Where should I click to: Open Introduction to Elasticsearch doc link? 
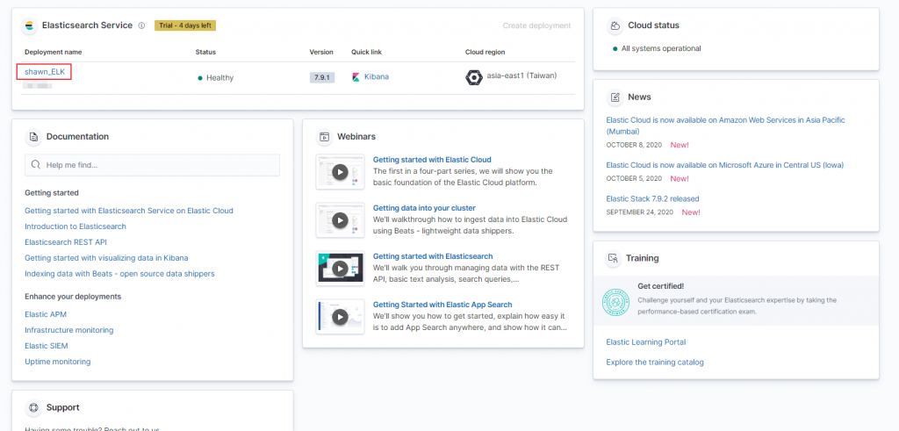coord(76,226)
